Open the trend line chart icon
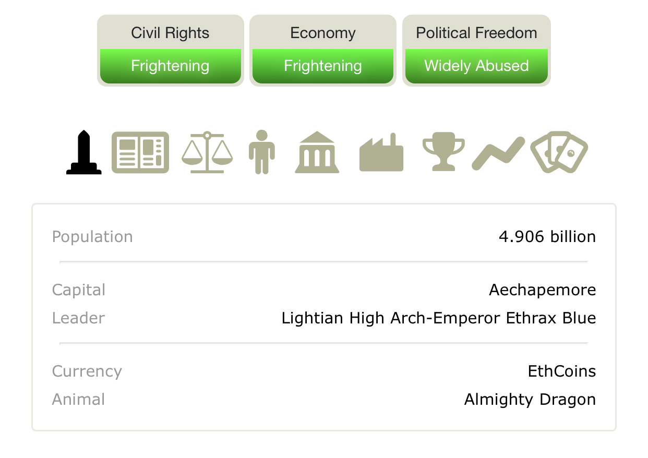Screen dimensions: 648x458 [x=498, y=153]
